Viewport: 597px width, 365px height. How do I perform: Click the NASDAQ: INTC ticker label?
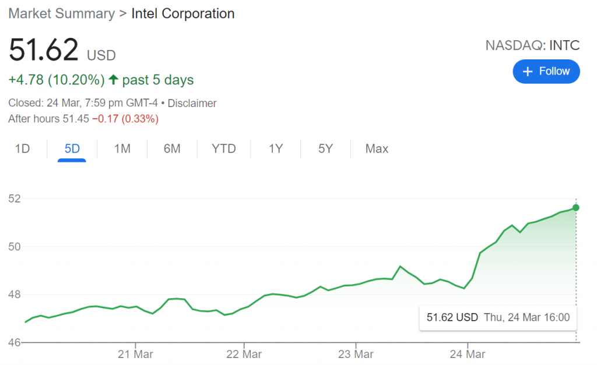pyautogui.click(x=532, y=45)
